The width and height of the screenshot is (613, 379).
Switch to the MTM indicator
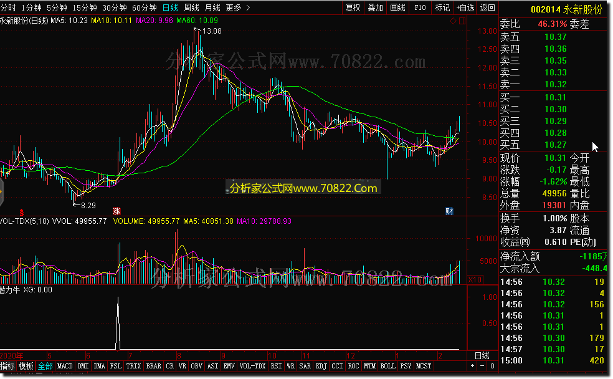[x=370, y=366]
